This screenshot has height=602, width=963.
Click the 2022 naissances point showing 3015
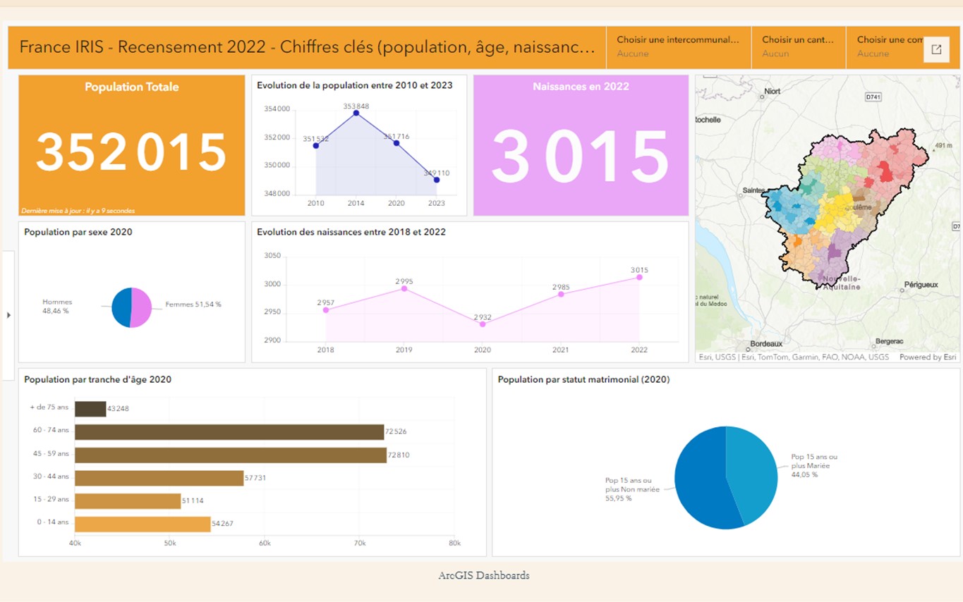pos(638,278)
